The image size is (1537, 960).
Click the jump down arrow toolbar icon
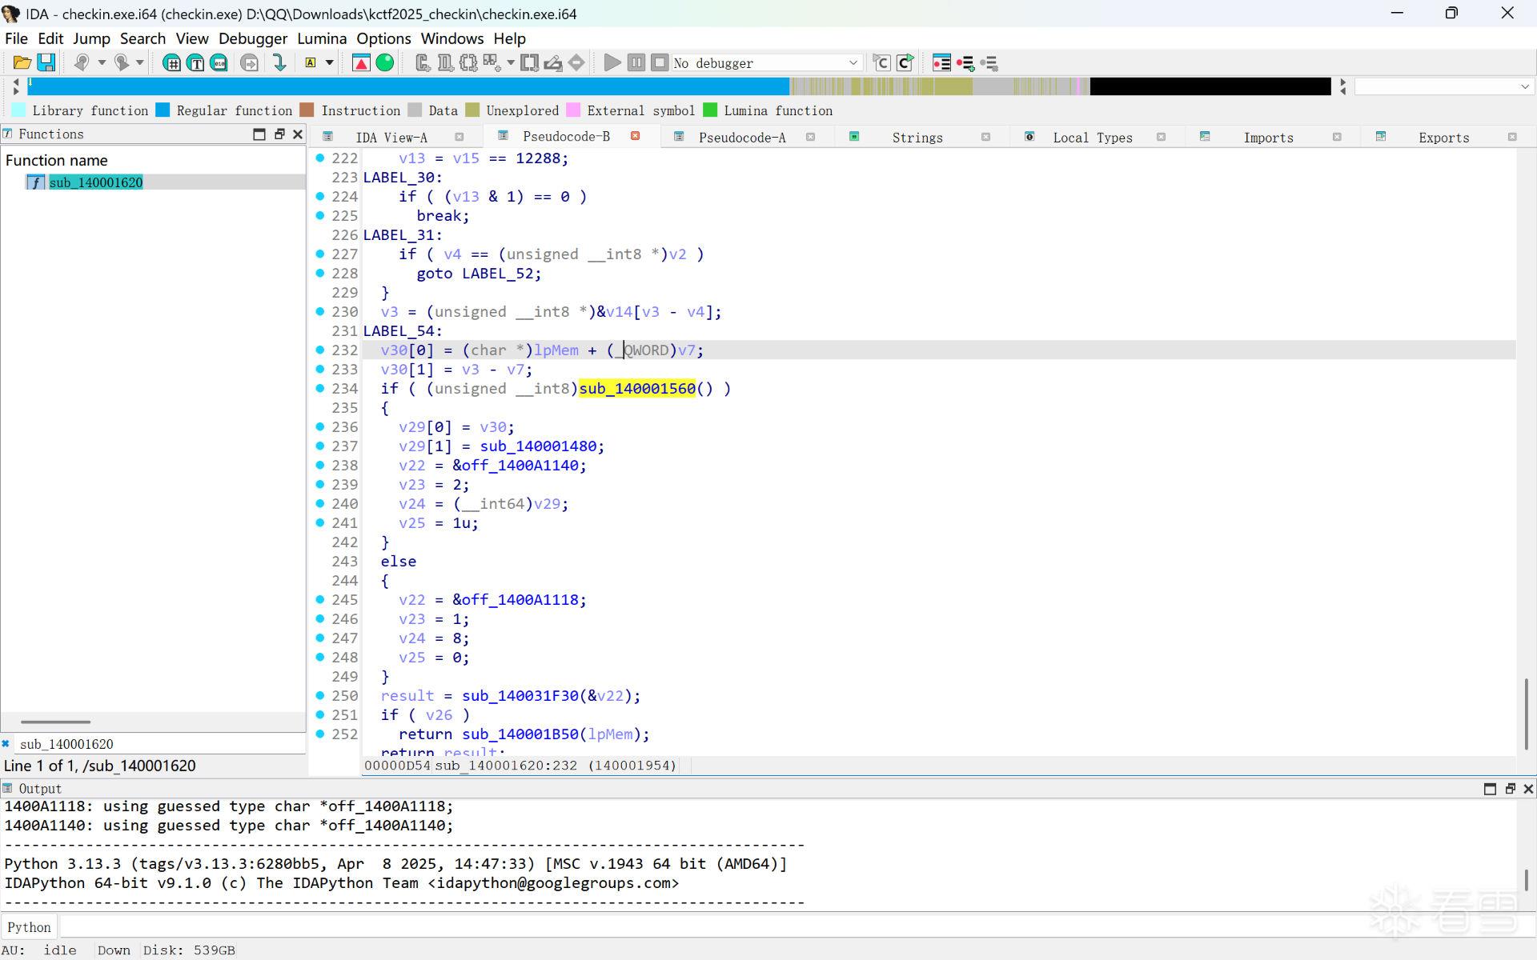tap(279, 62)
